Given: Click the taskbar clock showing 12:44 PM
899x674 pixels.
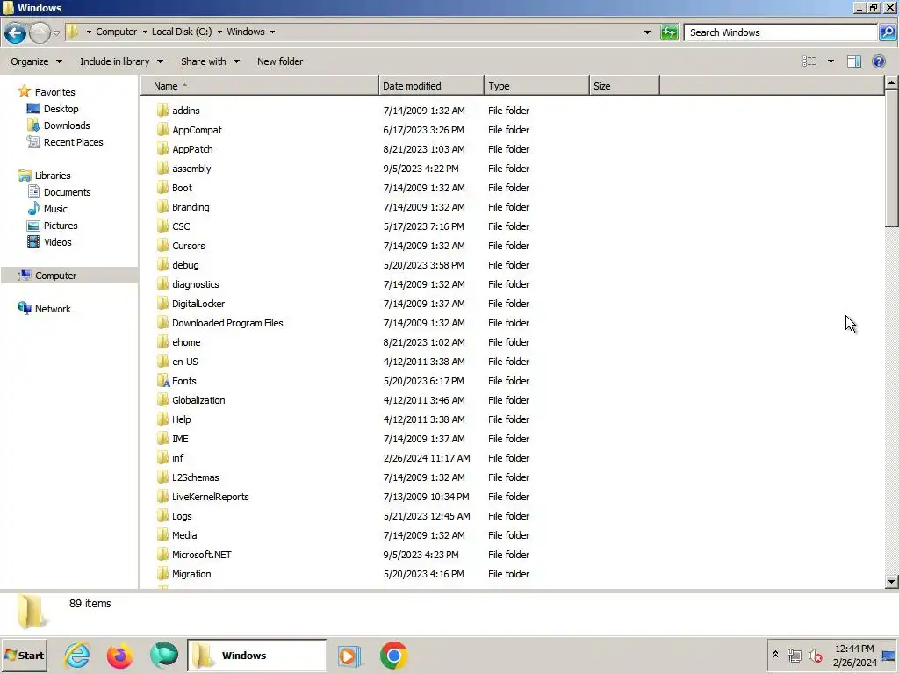Looking at the screenshot, I should (854, 656).
